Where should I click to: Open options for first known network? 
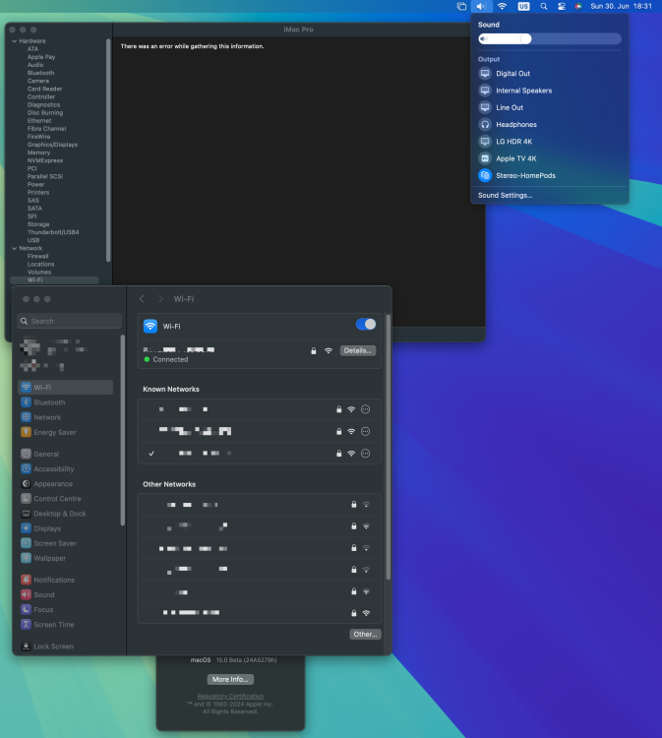pyautogui.click(x=365, y=409)
